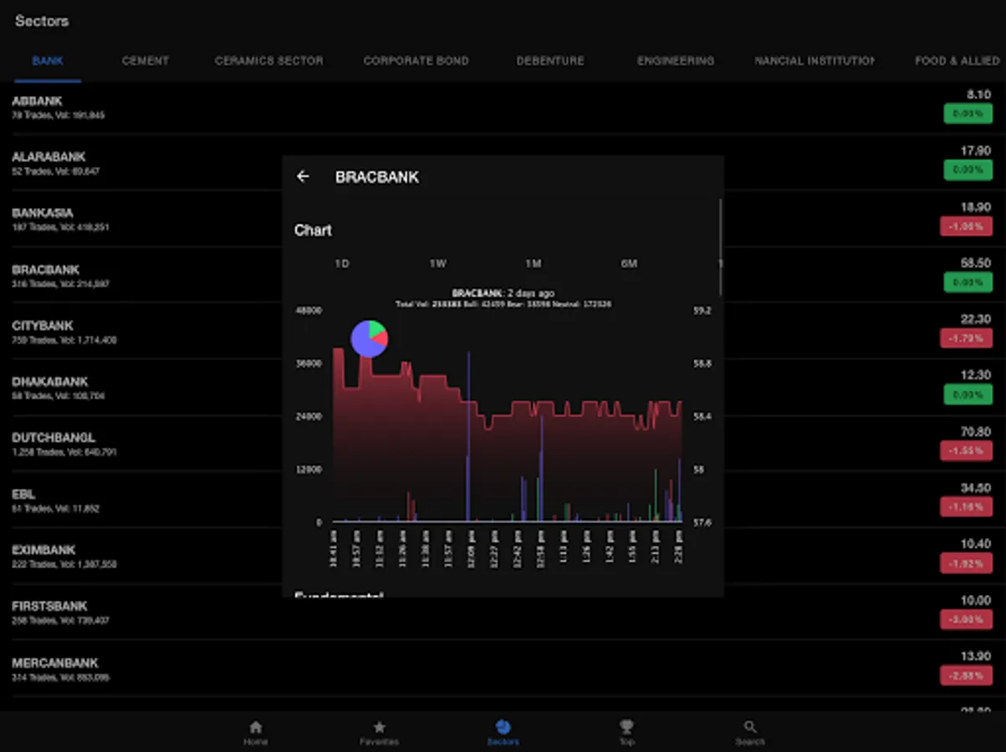Click the ALARABANK 0.00% change badge

[967, 170]
